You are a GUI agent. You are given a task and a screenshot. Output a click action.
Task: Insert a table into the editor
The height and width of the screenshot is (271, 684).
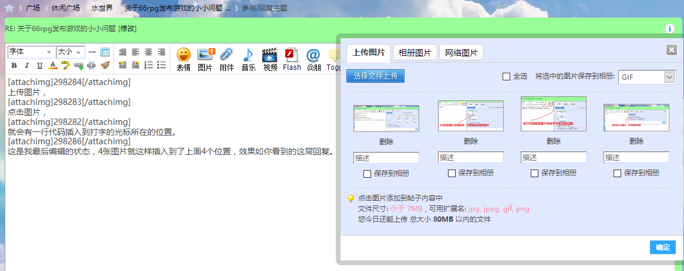(105, 52)
